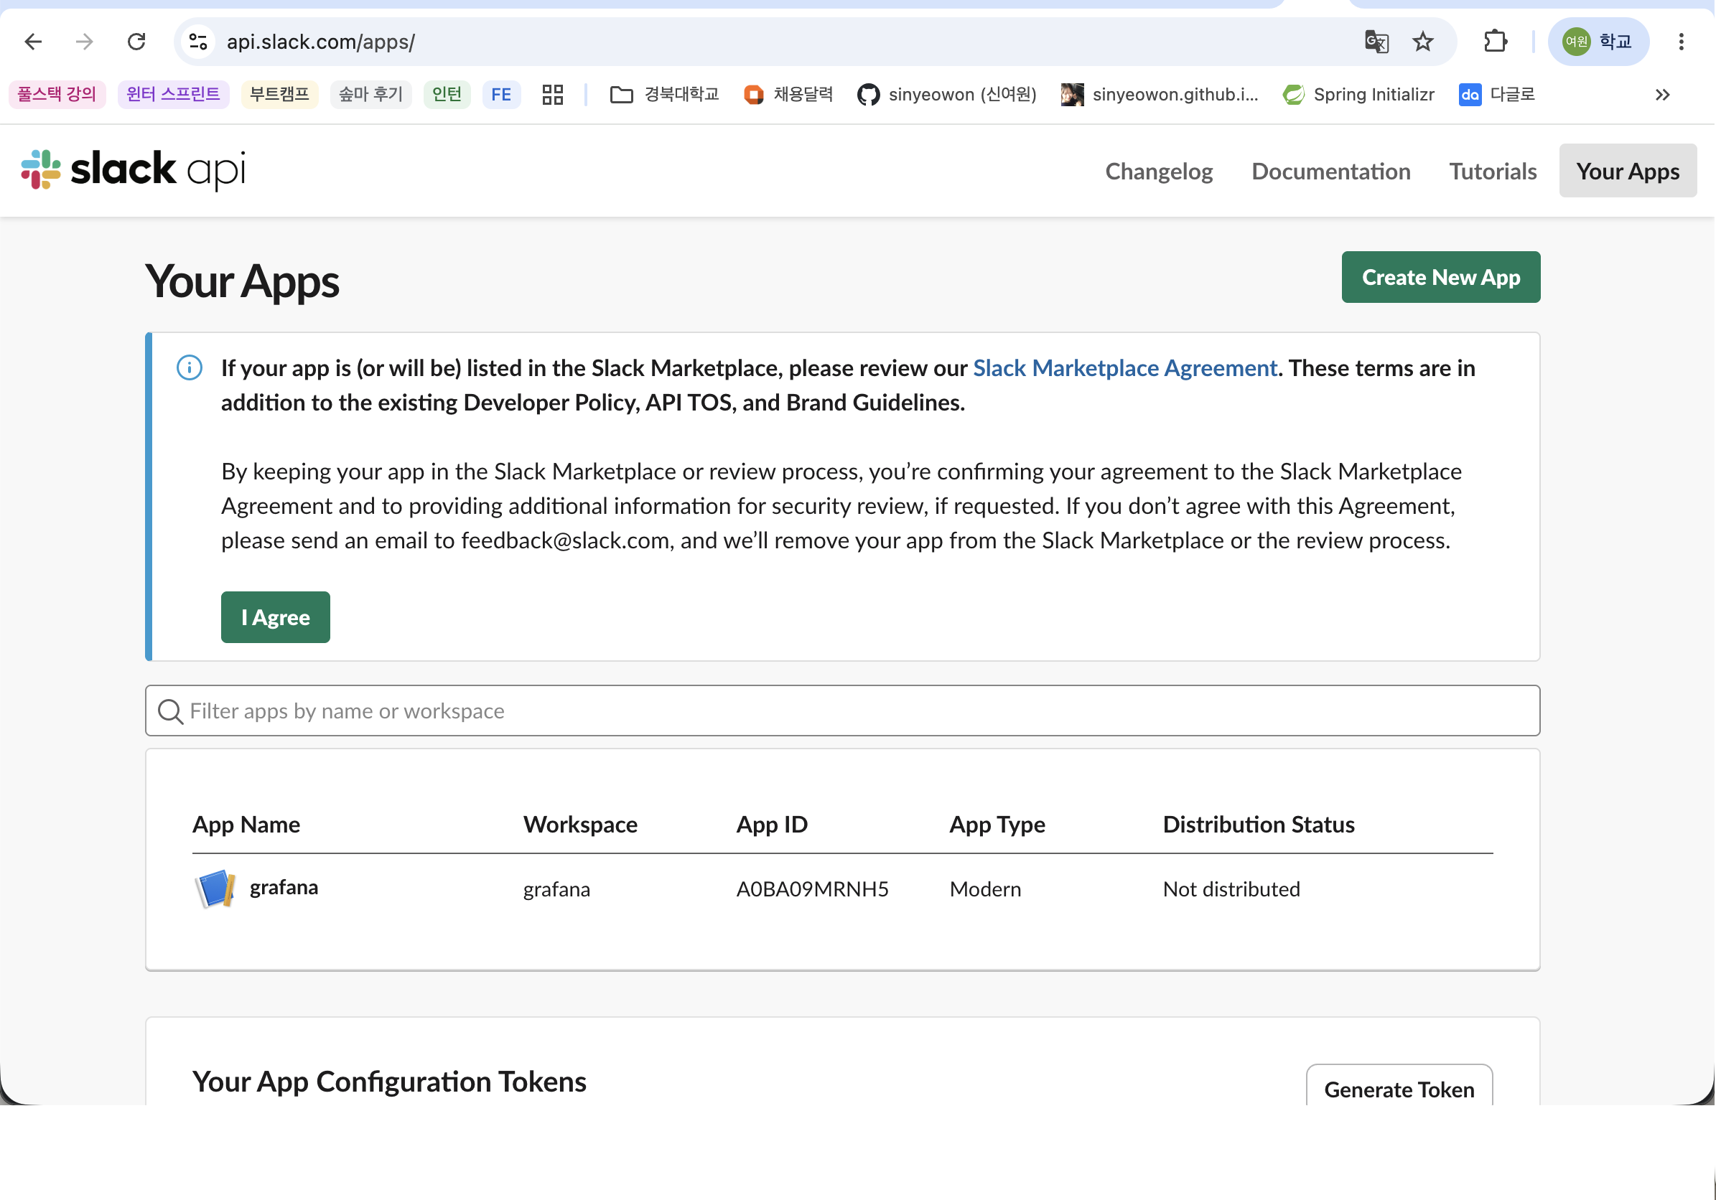Open the 경북대학교 bookmark folder

[x=664, y=95]
